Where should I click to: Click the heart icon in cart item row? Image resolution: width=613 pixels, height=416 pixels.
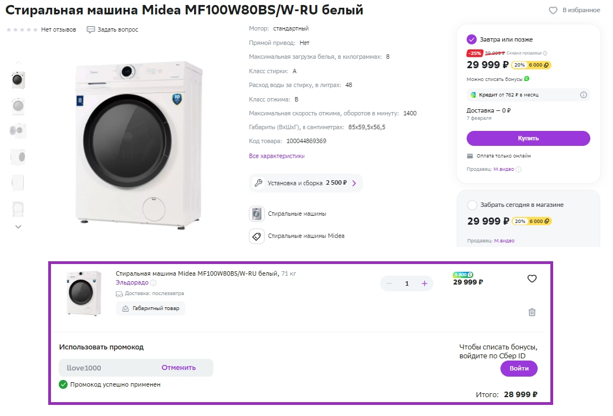[532, 278]
